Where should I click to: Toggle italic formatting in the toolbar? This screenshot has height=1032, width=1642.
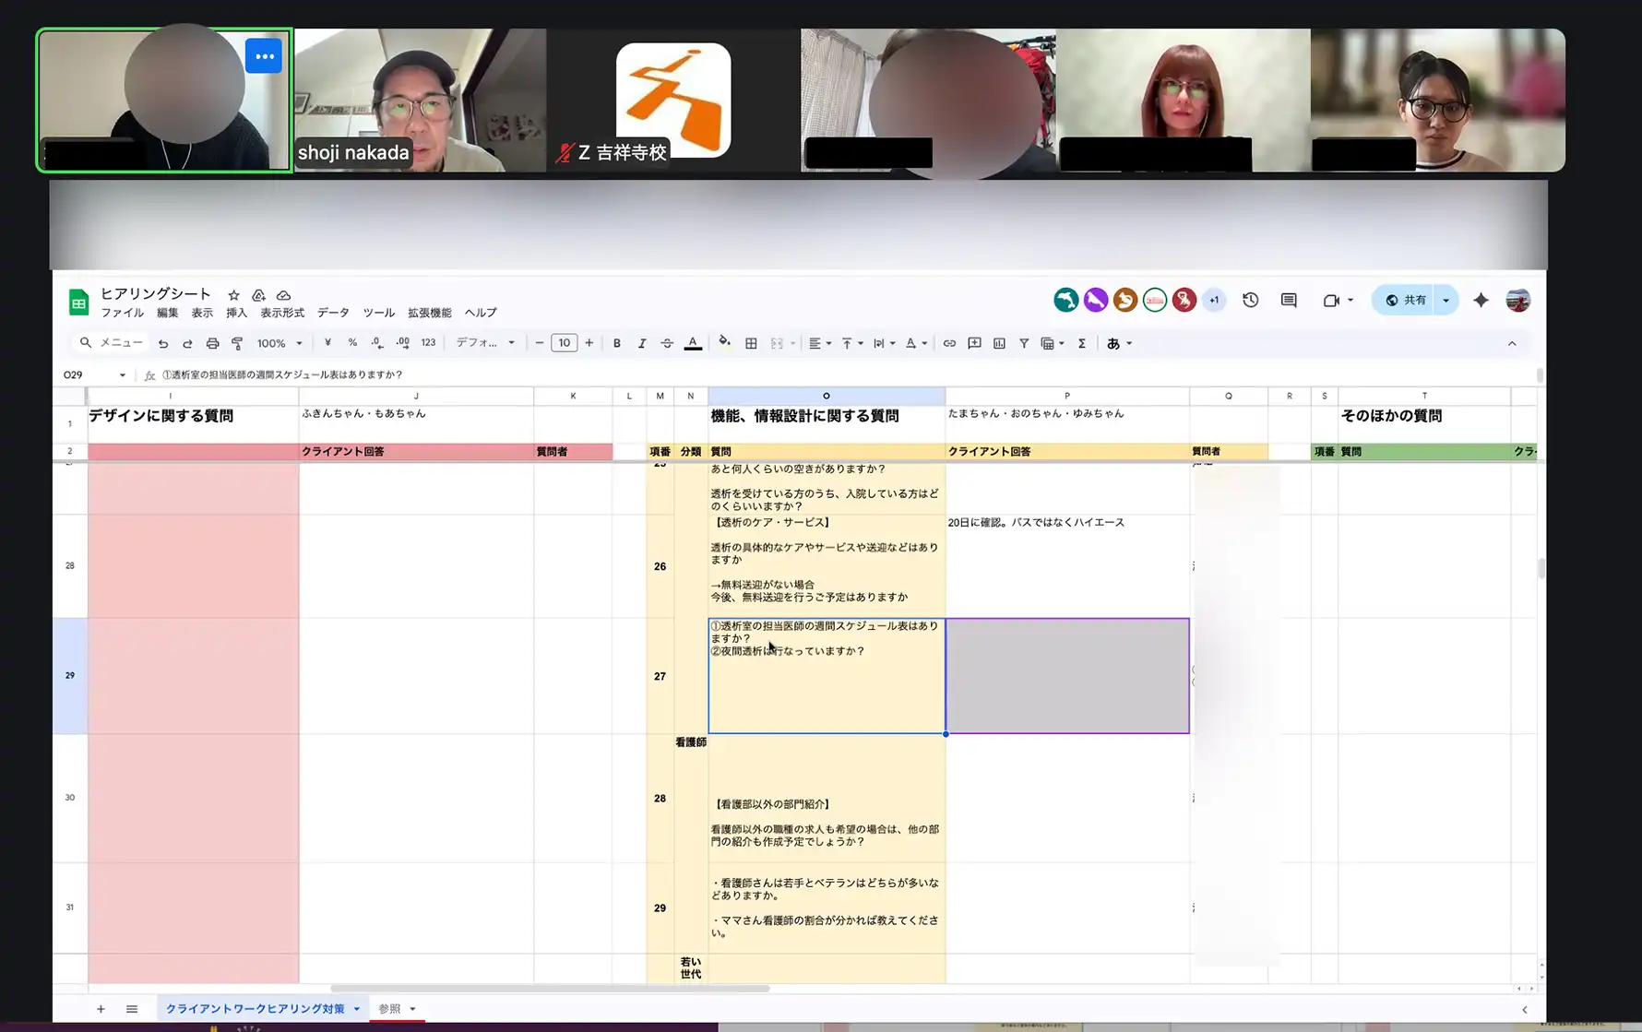pos(642,343)
